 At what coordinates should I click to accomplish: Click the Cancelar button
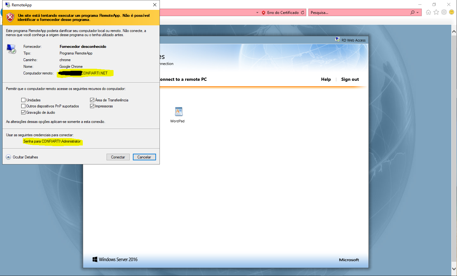pyautogui.click(x=144, y=157)
